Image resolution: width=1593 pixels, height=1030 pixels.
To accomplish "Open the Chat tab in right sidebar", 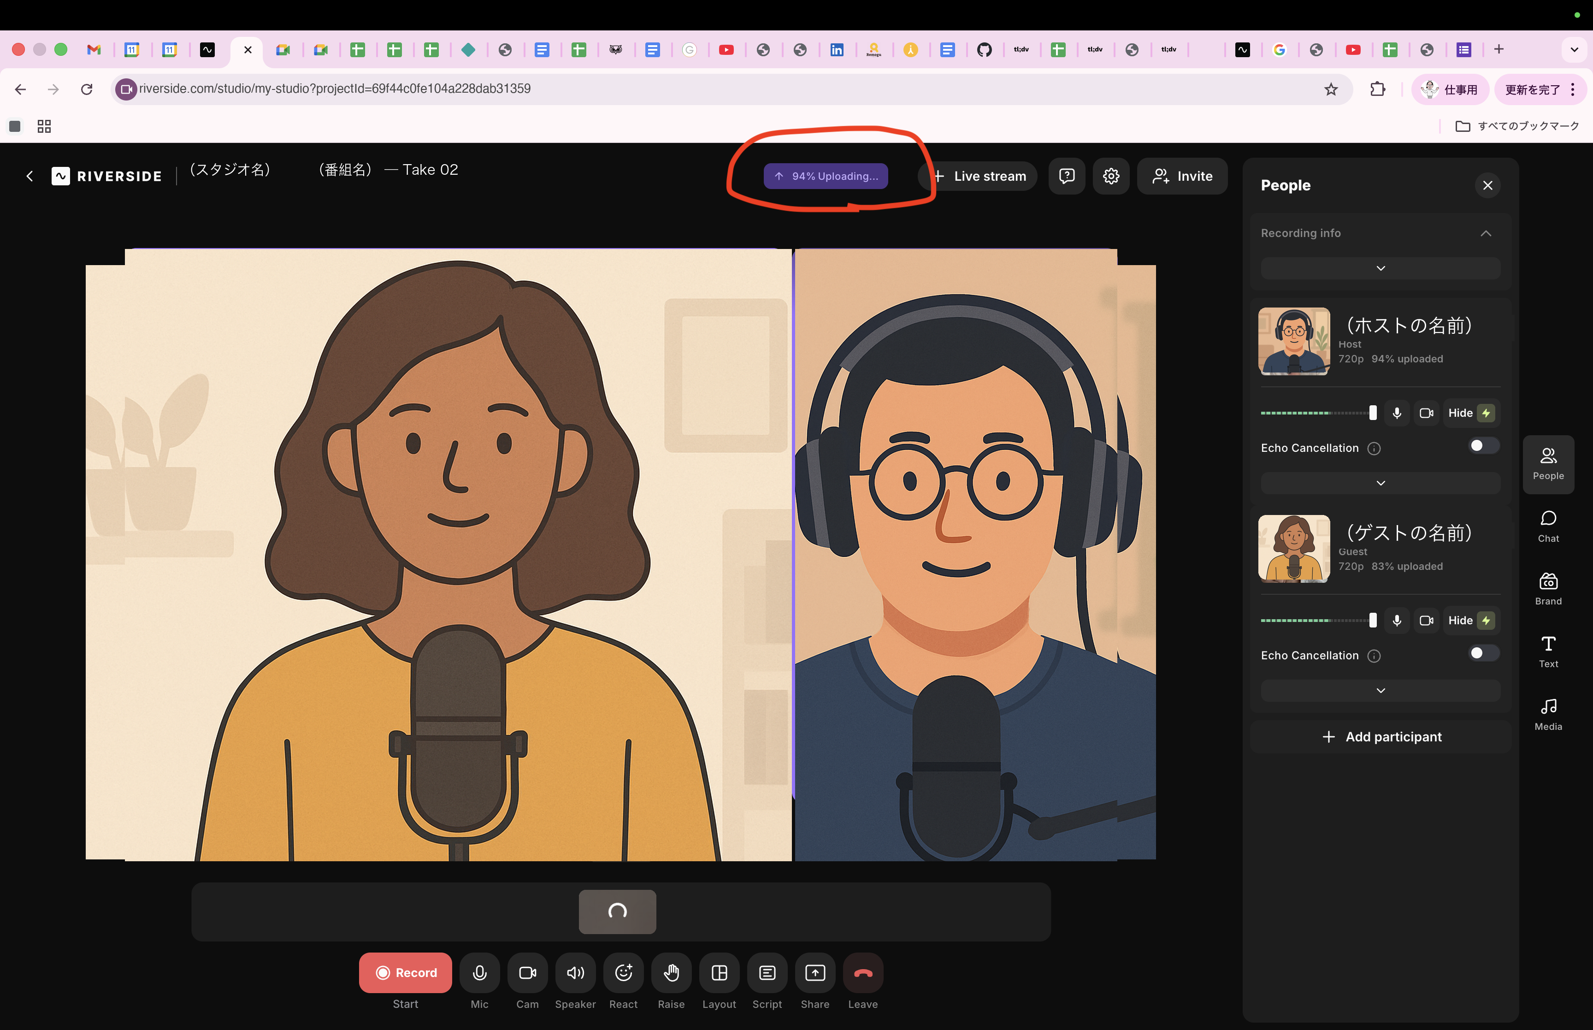I will (x=1547, y=527).
